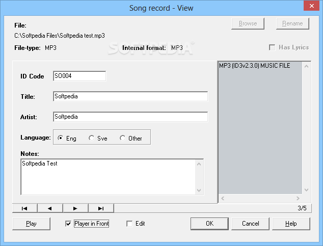Jump to the first song record
The image size is (323, 246).
coord(25,208)
